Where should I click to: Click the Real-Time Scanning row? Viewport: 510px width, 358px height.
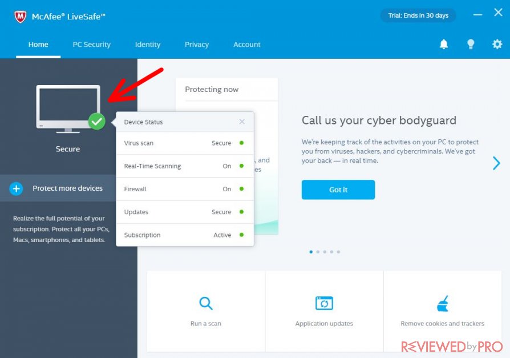(185, 166)
